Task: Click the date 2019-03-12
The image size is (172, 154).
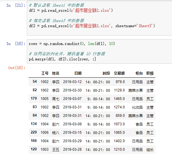Action: 72,82
